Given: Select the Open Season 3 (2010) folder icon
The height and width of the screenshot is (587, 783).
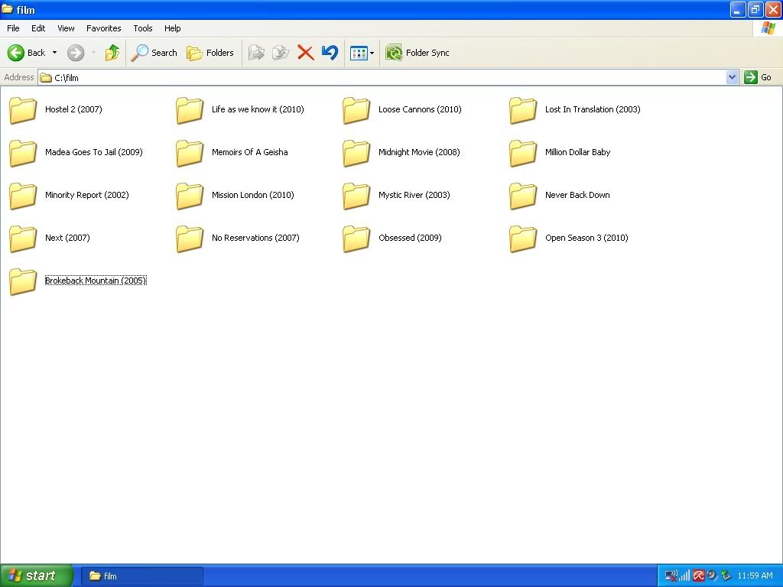Looking at the screenshot, I should tap(523, 238).
